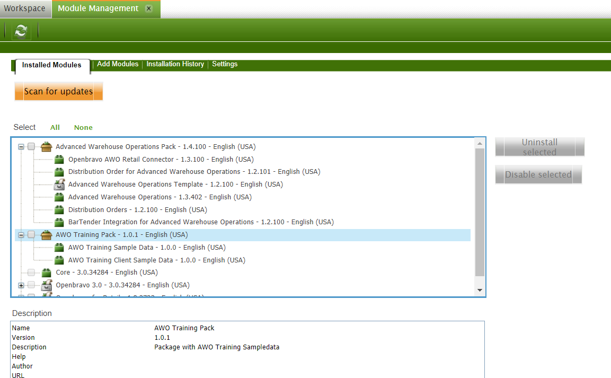Viewport: 611px width, 378px height.
Task: Expand the Openbravo 3.0 node
Action: (21, 285)
